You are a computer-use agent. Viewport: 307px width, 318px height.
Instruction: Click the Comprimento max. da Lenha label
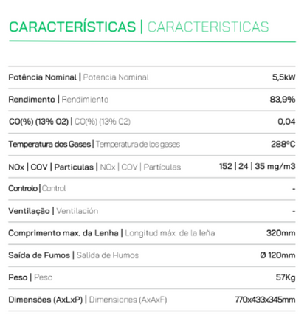pos(63,233)
